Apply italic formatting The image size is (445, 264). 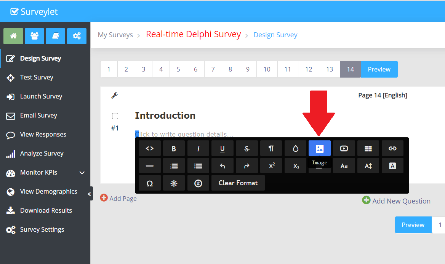pos(198,148)
